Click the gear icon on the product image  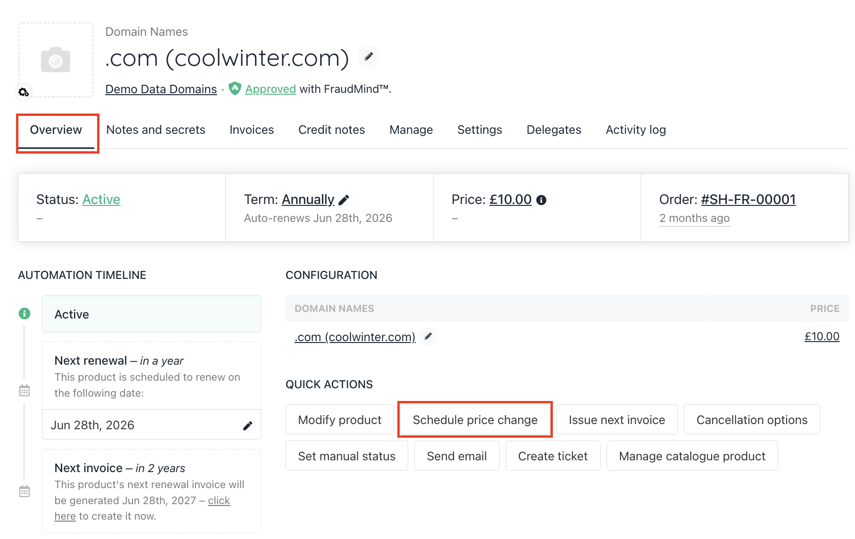coord(24,92)
